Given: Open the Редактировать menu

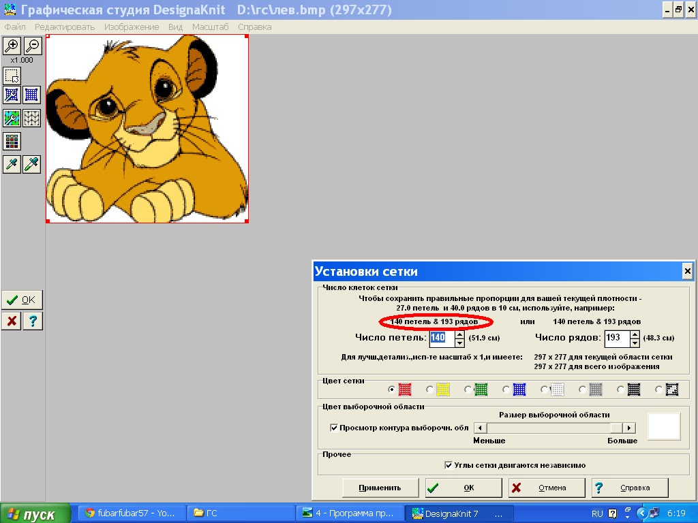Looking at the screenshot, I should pyautogui.click(x=65, y=27).
